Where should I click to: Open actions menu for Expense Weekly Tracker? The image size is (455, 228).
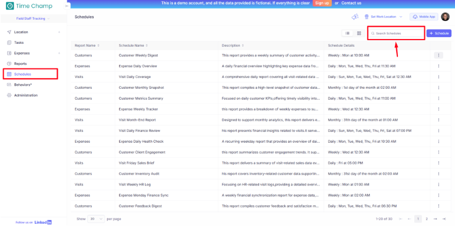pyautogui.click(x=438, y=109)
